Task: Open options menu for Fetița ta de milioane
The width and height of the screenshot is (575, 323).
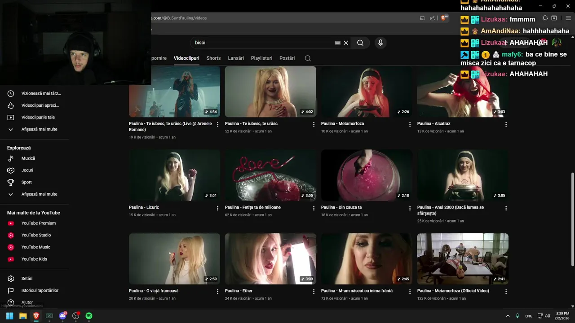Action: pos(314,208)
